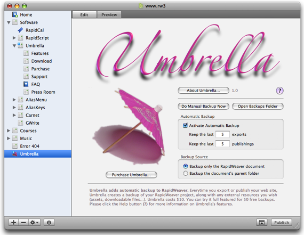The width and height of the screenshot is (304, 235).
Task: Switch to the Preview tab
Action: [109, 15]
